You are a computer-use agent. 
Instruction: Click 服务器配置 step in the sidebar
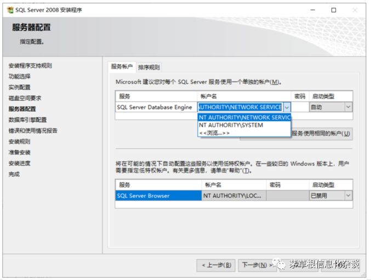coord(22,109)
